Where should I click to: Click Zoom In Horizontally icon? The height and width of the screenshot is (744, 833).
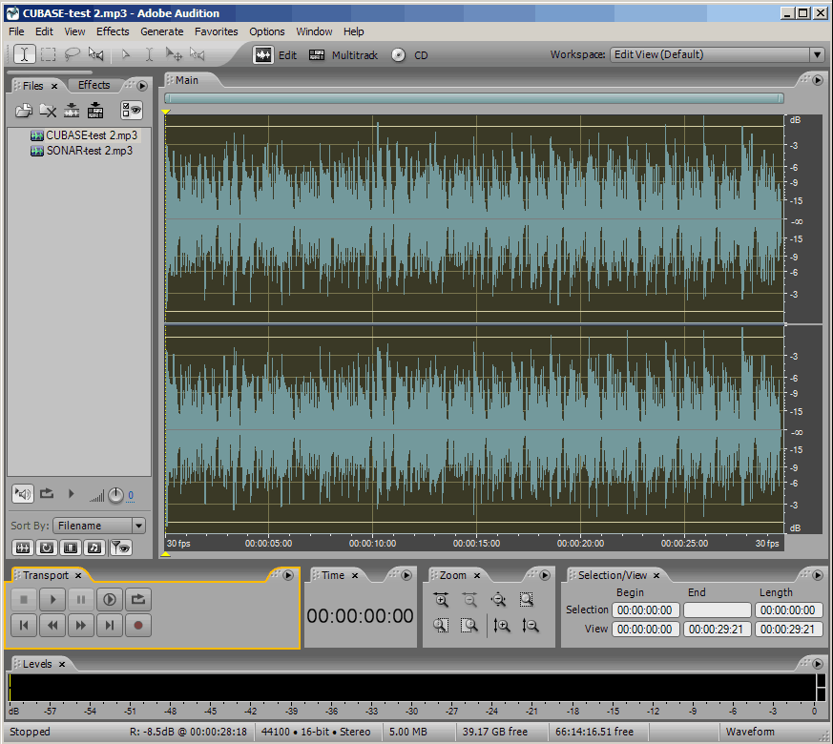[x=441, y=600]
